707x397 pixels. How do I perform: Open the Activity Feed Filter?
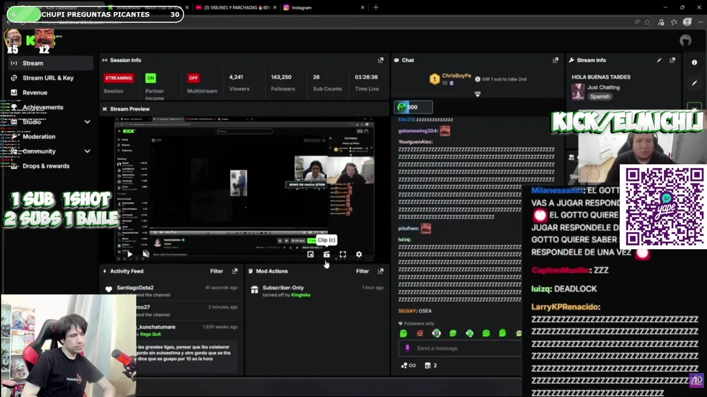[x=217, y=271]
